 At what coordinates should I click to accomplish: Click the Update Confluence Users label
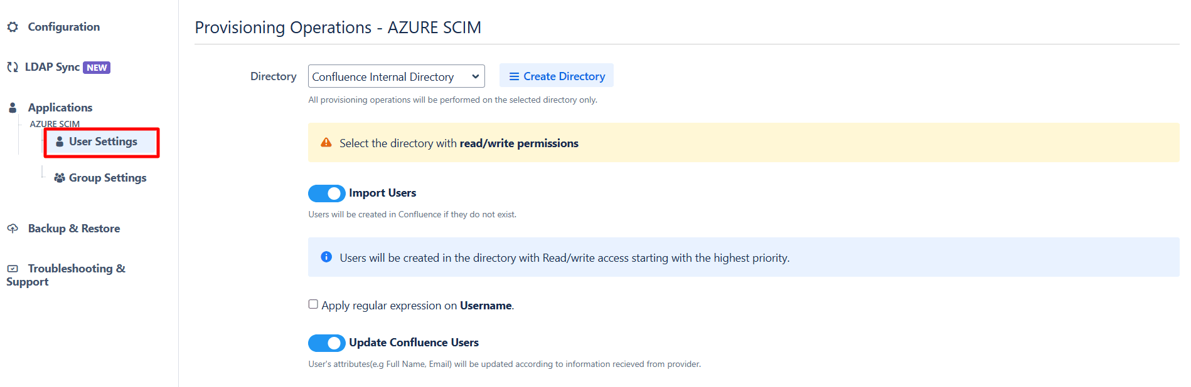(414, 343)
